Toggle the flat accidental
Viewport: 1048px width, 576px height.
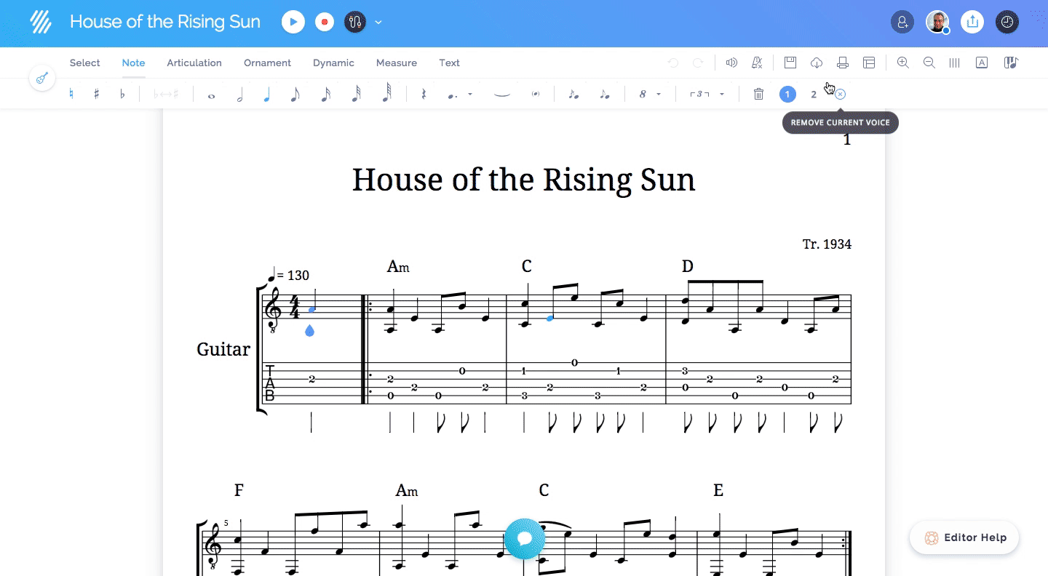point(122,94)
